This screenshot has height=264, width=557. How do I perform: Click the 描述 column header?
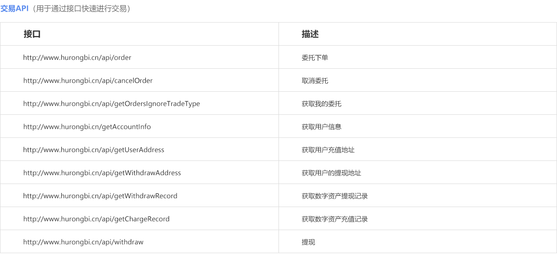(310, 34)
